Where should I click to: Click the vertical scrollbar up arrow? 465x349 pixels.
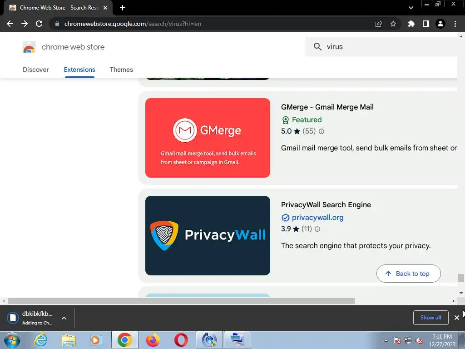pos(461,36)
